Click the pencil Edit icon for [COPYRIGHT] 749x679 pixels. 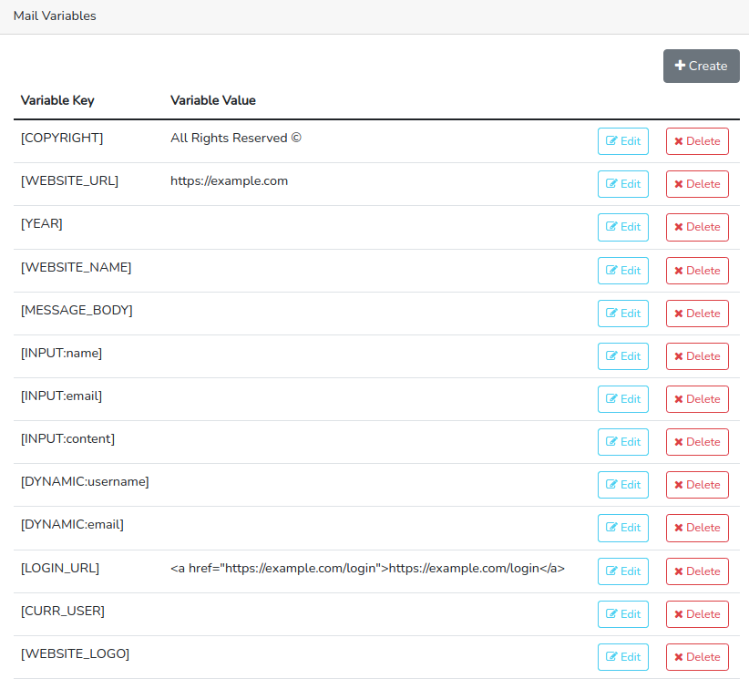610,141
